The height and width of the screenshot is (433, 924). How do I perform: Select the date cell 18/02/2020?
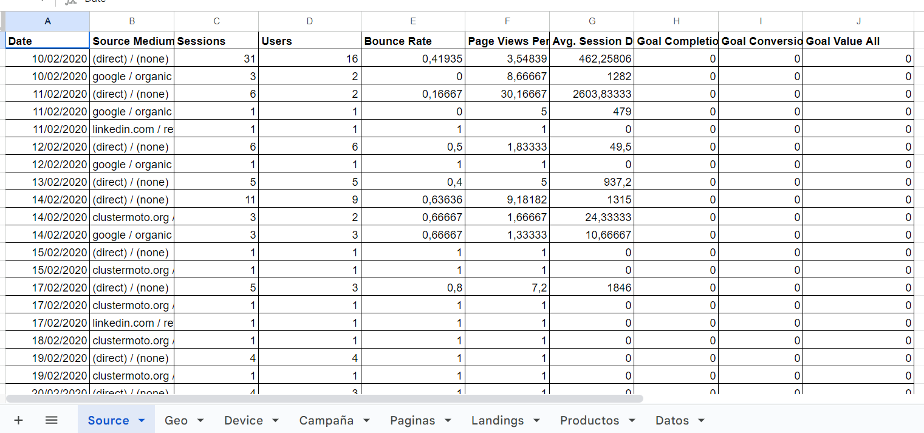48,341
